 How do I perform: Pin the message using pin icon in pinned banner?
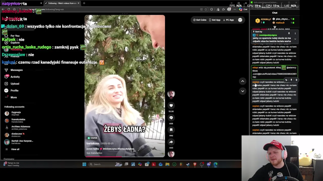[x=289, y=33]
